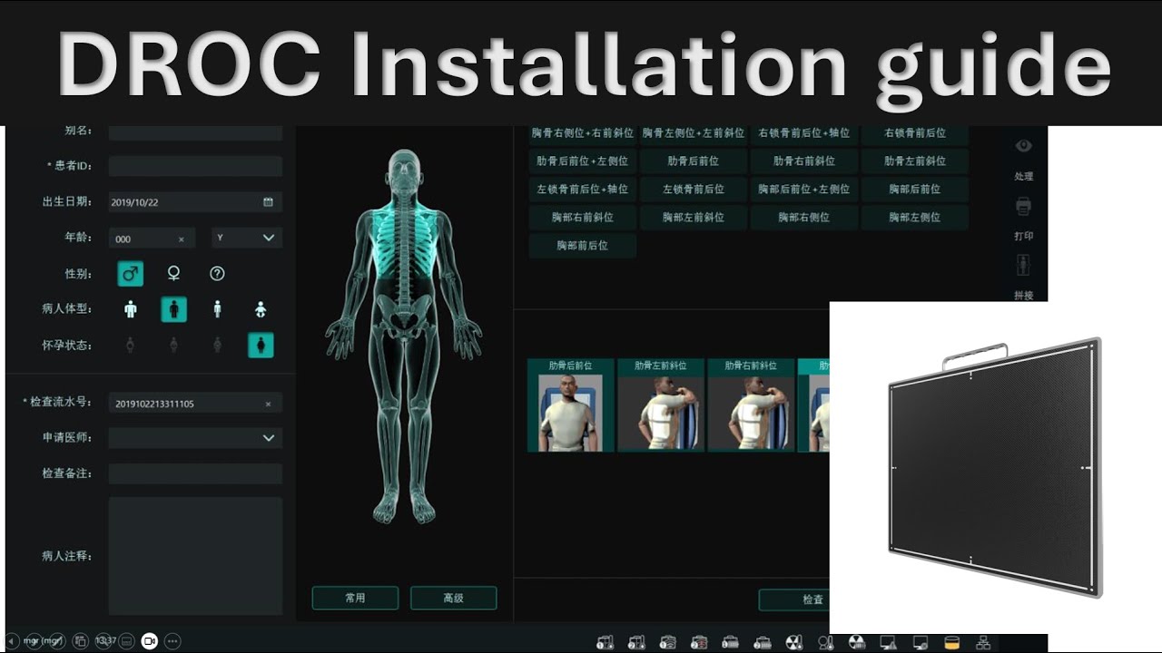Screen dimensions: 1162x653
Task: Select the female gender symbol icon
Action: pyautogui.click(x=173, y=274)
